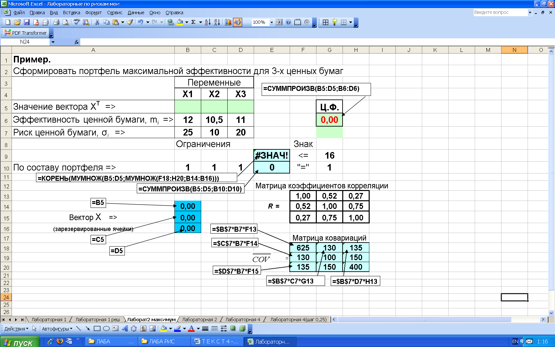Click the Open file folder icon
Image resolution: width=555 pixels, height=347 pixels.
[18, 22]
